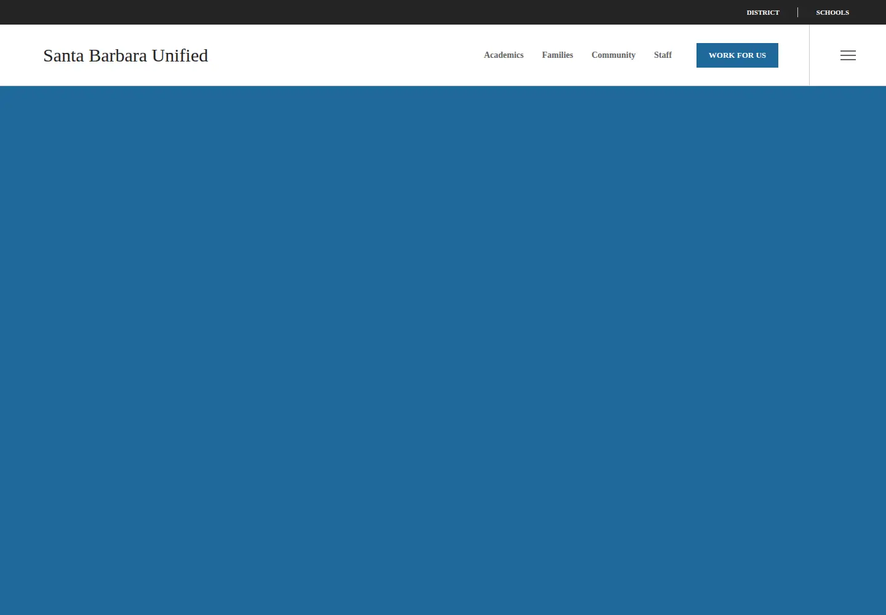Open the hamburger menu icon

(848, 55)
